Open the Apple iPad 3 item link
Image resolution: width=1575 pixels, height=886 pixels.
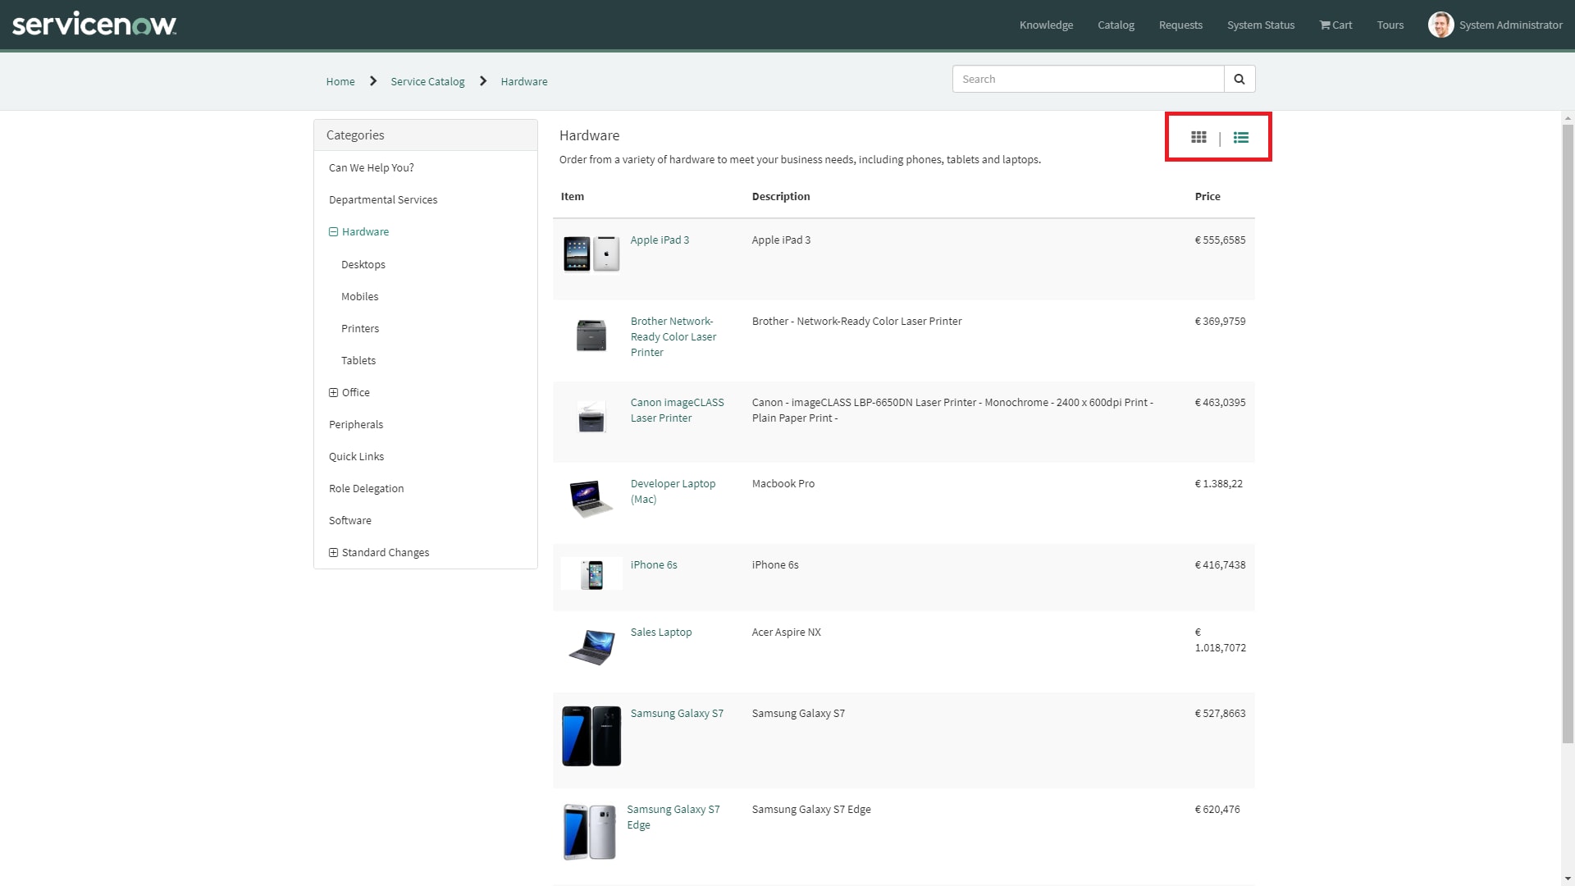(660, 240)
